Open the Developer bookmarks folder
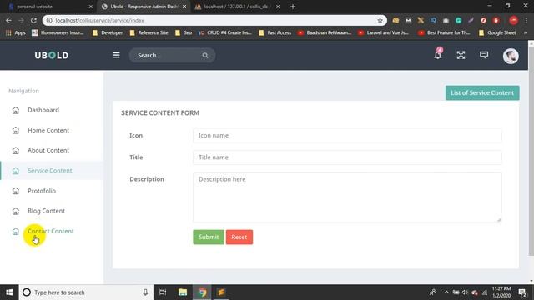 click(108, 33)
